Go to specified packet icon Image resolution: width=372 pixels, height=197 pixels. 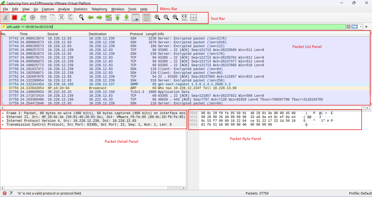109,18
